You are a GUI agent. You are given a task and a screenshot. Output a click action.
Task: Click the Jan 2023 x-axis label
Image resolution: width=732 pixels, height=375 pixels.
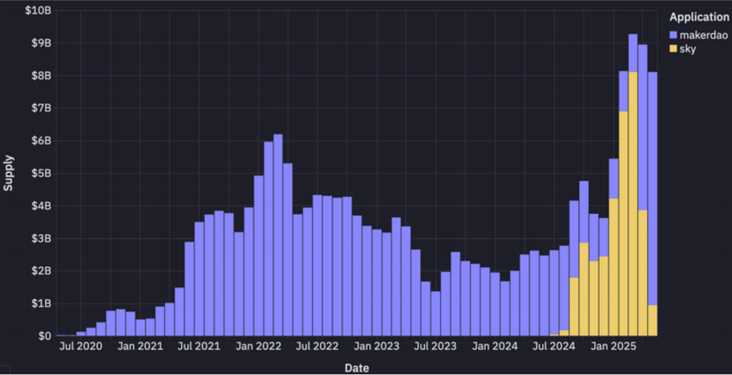coord(377,346)
